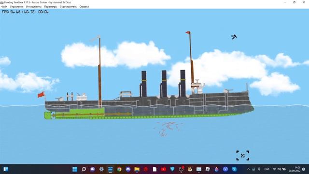This screenshot has height=174, width=309.
Task: Open the blue circle V taskbar app
Action: [225, 169]
